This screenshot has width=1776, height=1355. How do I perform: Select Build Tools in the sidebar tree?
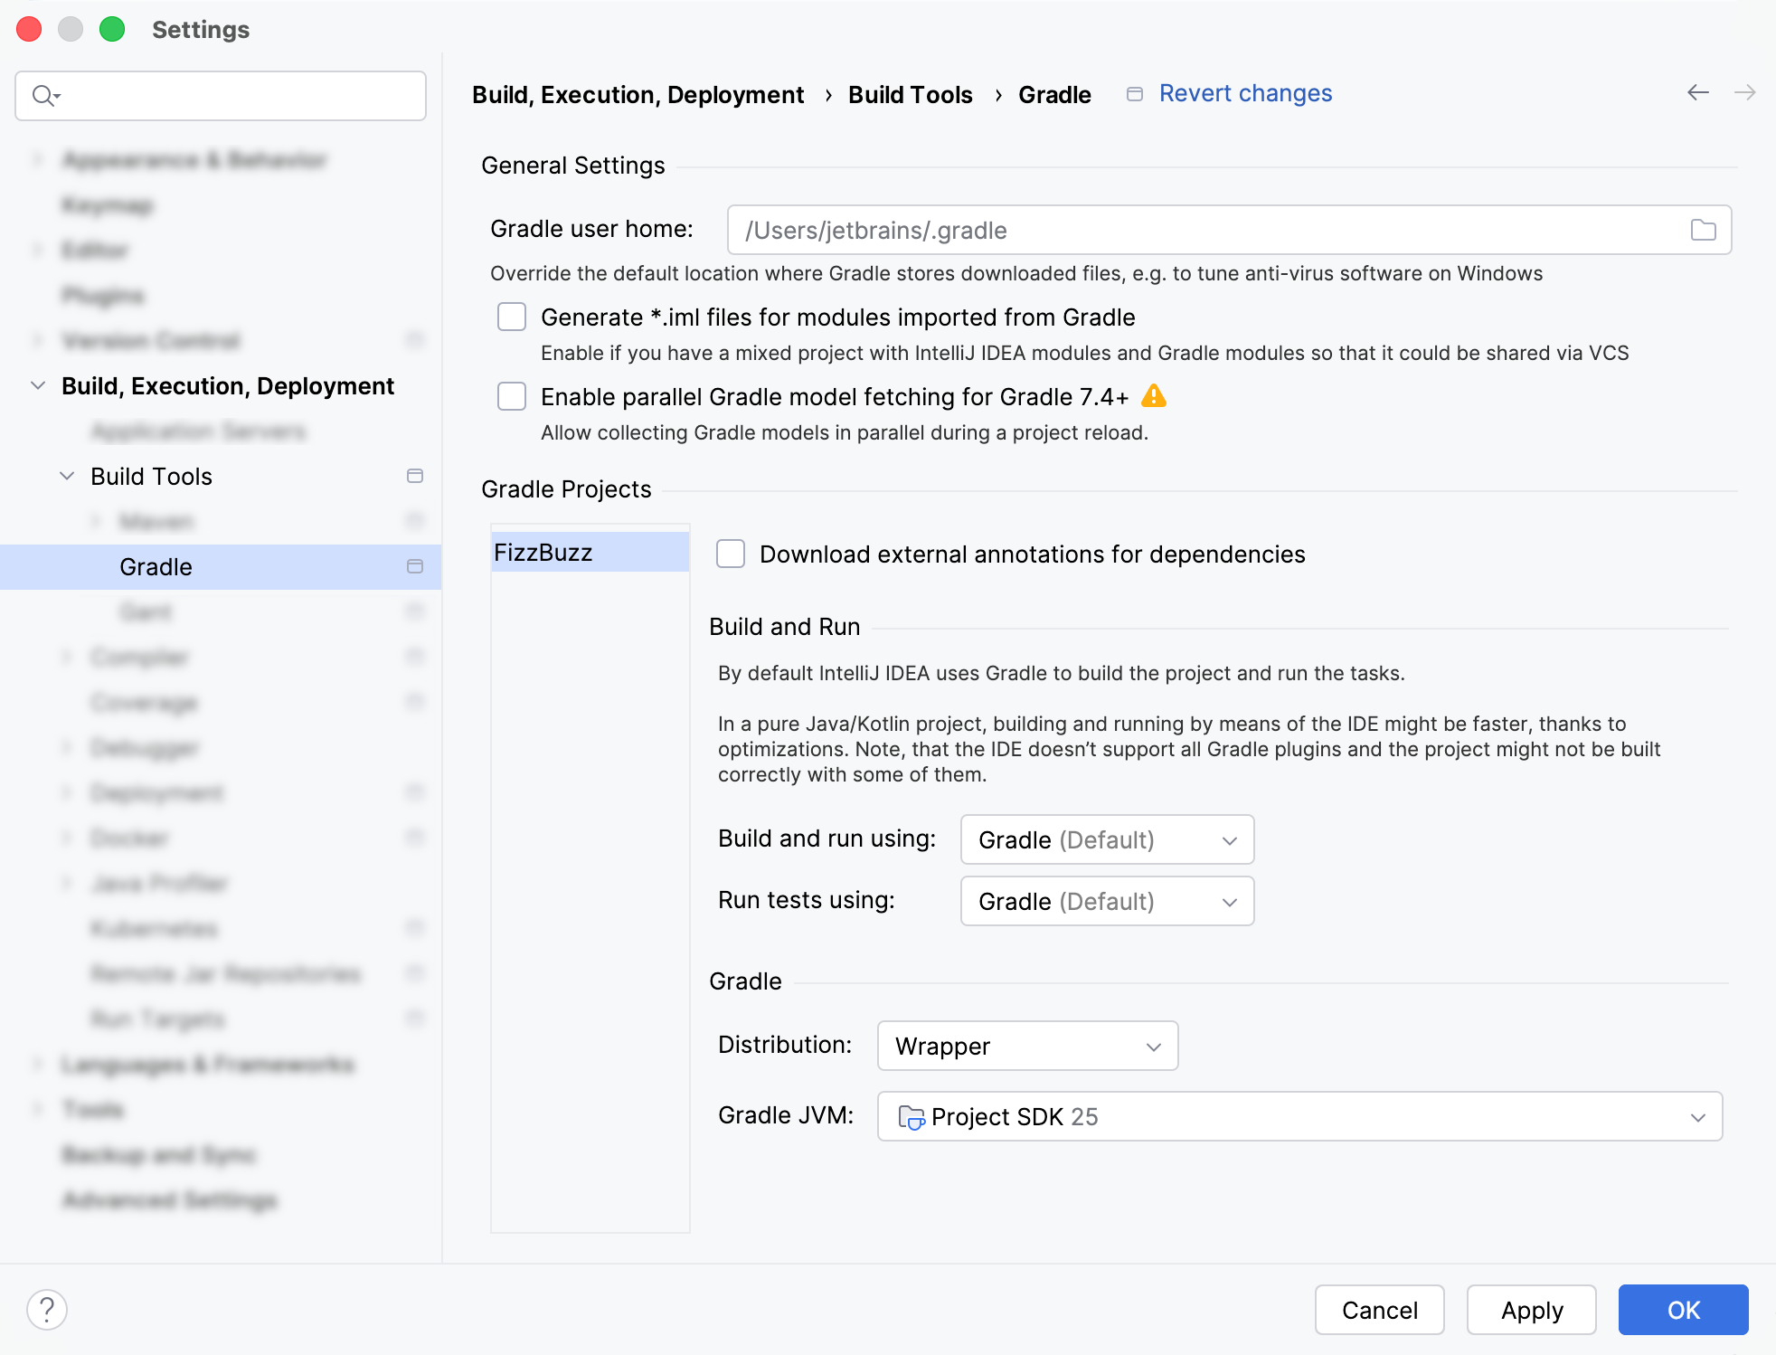pyautogui.click(x=151, y=477)
